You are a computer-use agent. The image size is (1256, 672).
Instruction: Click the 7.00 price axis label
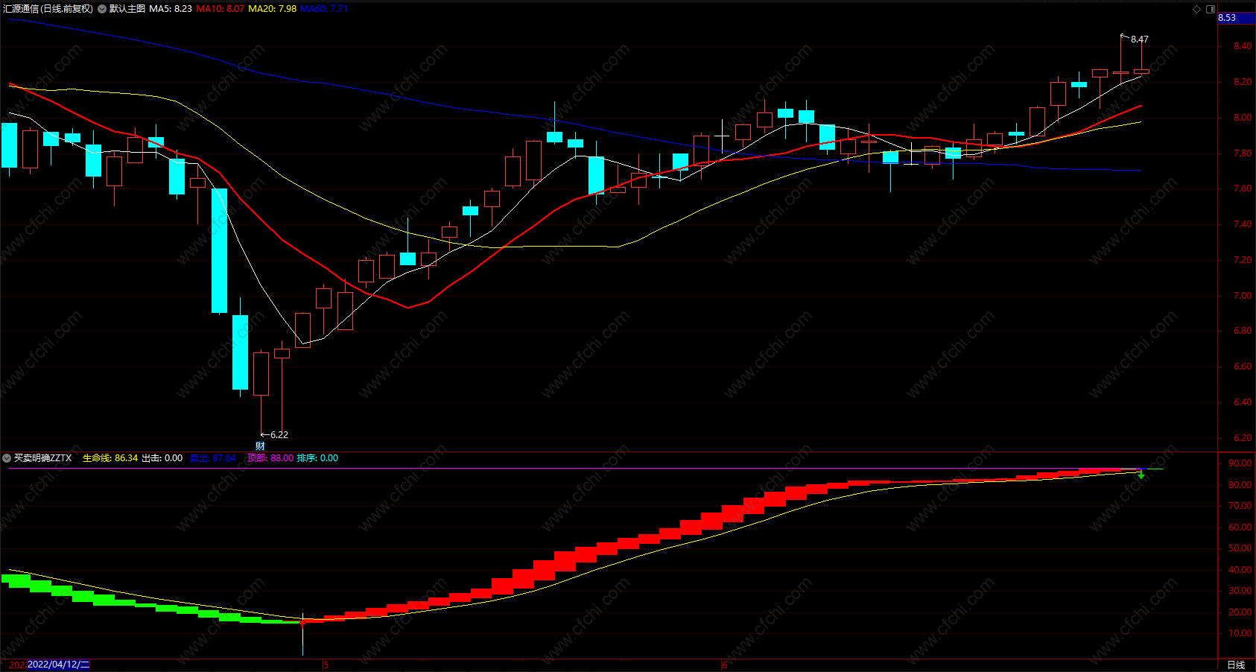click(x=1243, y=296)
